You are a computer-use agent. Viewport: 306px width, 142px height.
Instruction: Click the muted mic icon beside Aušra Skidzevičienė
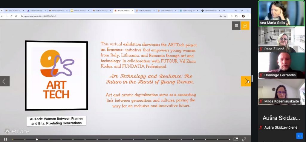click(x=261, y=127)
